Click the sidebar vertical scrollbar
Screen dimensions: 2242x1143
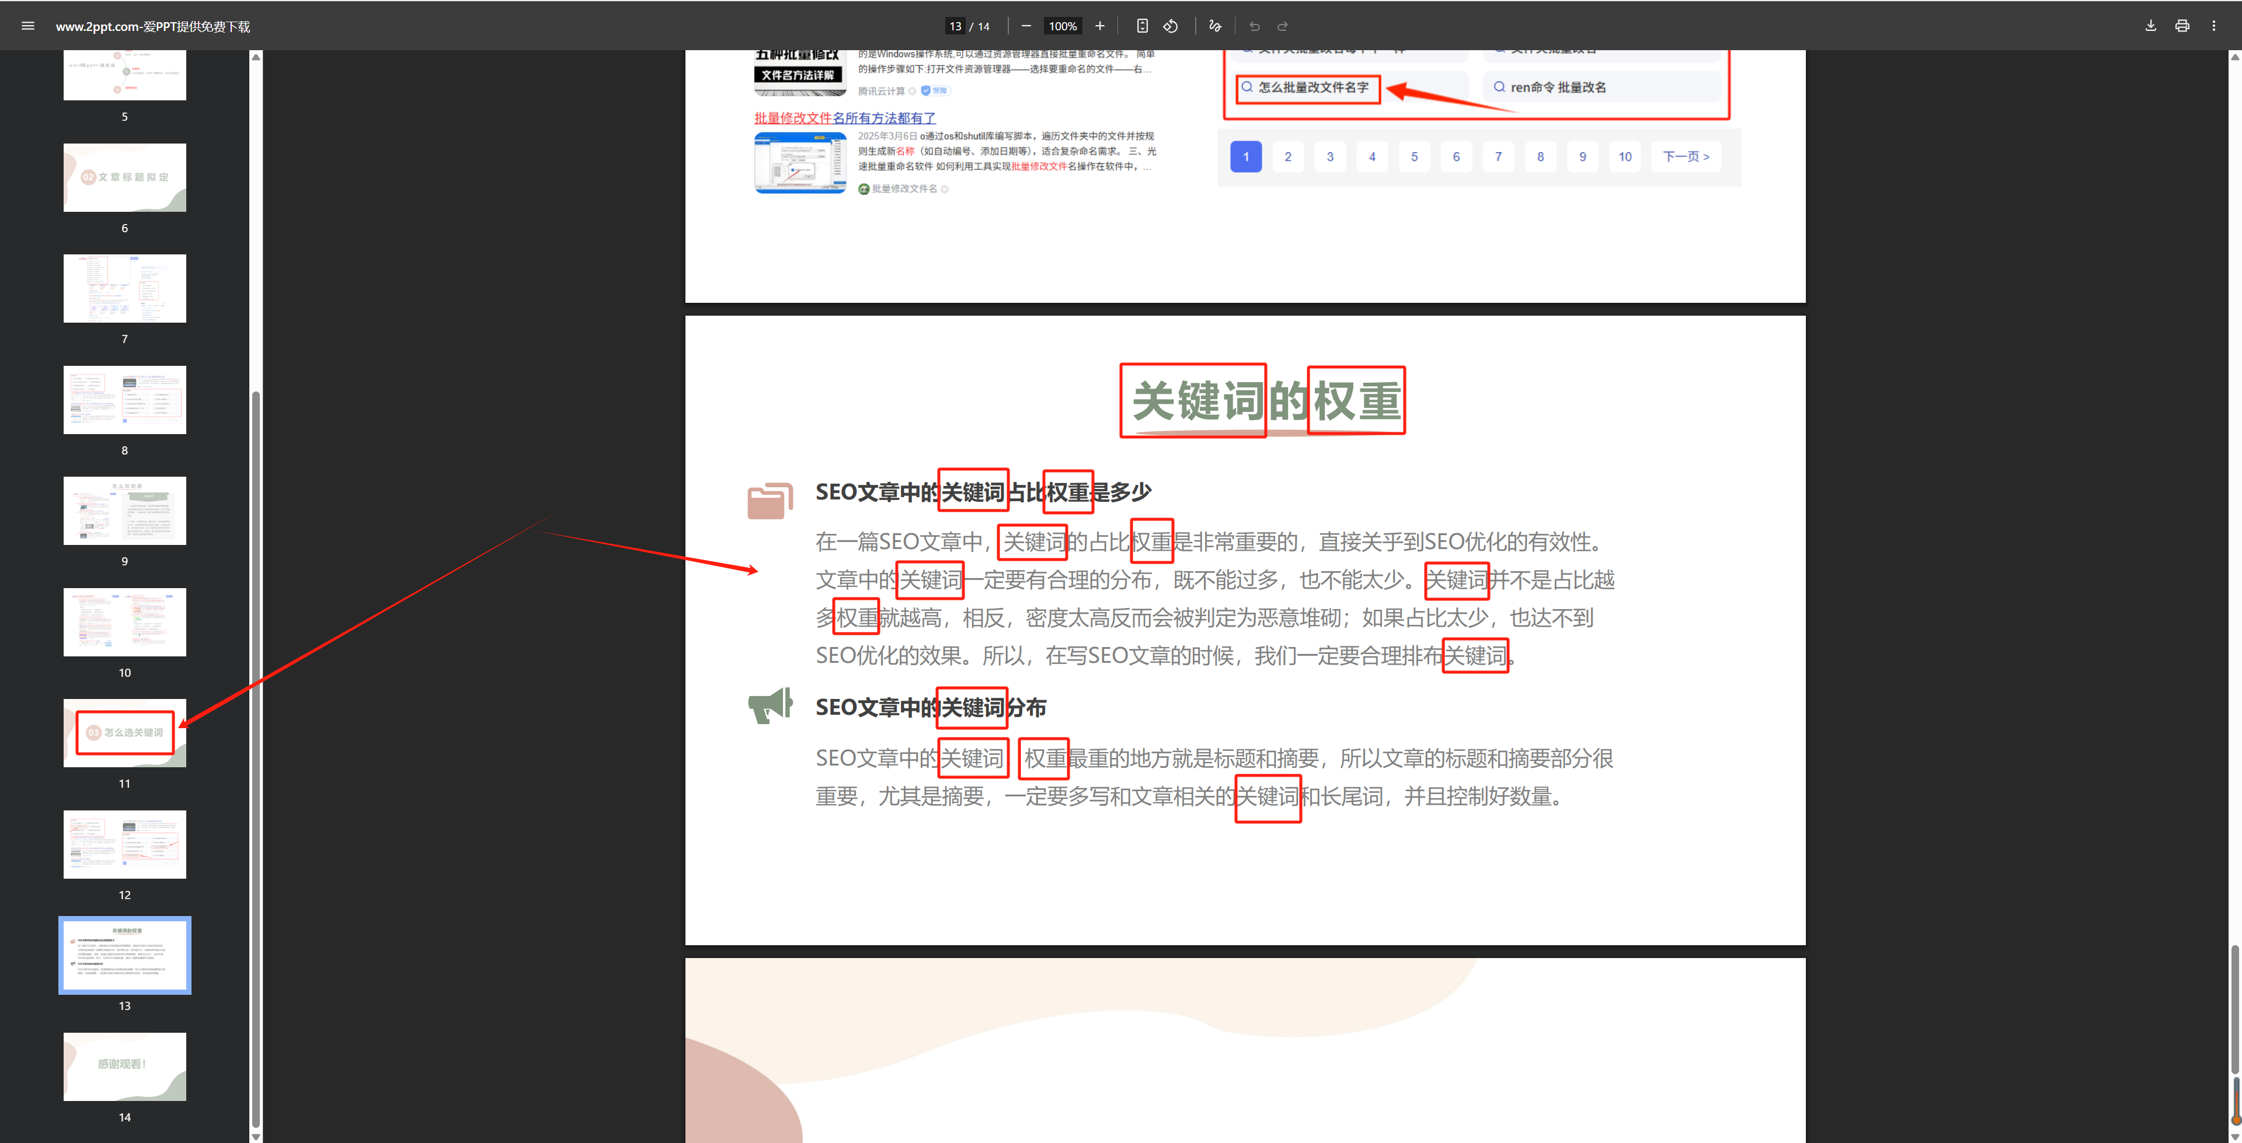255,609
